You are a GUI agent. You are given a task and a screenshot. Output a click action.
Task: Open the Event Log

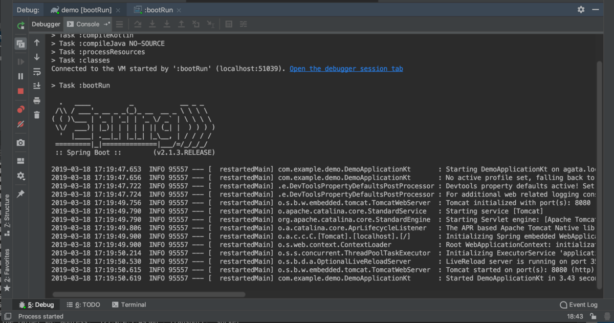pos(579,305)
